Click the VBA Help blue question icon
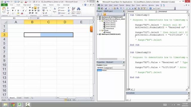The width and height of the screenshot is (191, 107). pyautogui.click(x=150, y=8)
